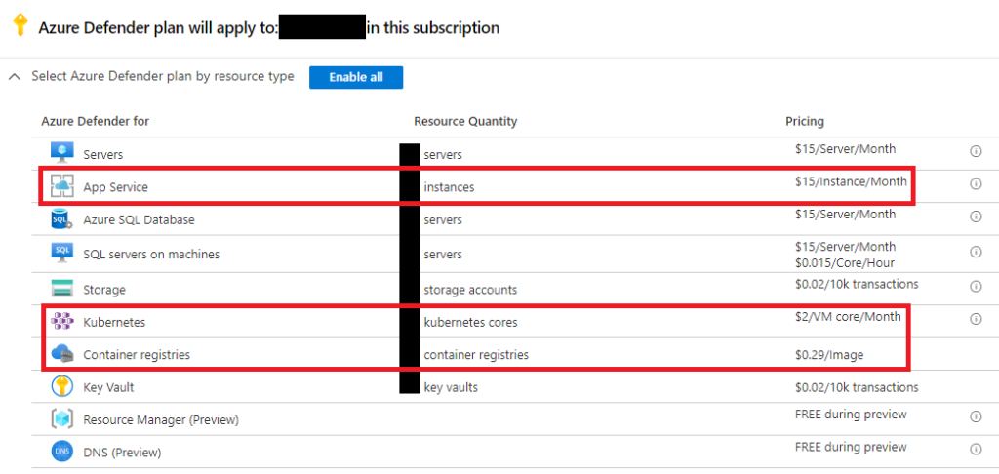Click the kubernetes cores quantity text
999x474 pixels.
click(x=471, y=323)
